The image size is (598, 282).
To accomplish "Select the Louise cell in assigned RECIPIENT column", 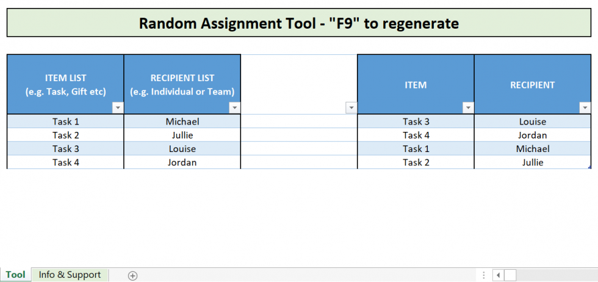I will pos(532,121).
